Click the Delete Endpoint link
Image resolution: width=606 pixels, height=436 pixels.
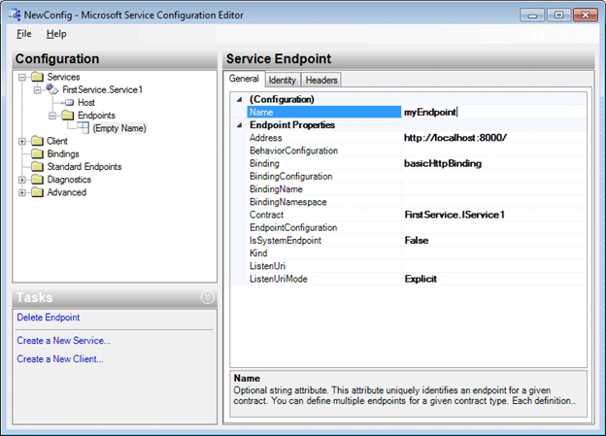(49, 318)
